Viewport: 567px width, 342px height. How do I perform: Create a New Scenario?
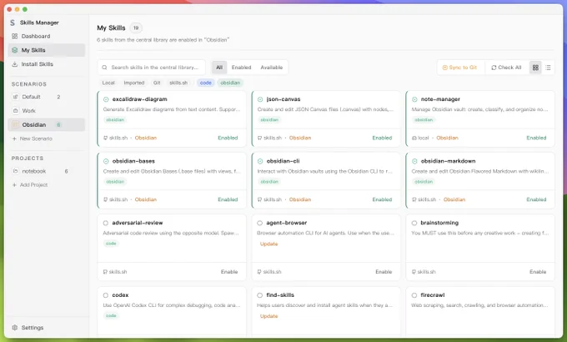pyautogui.click(x=33, y=138)
